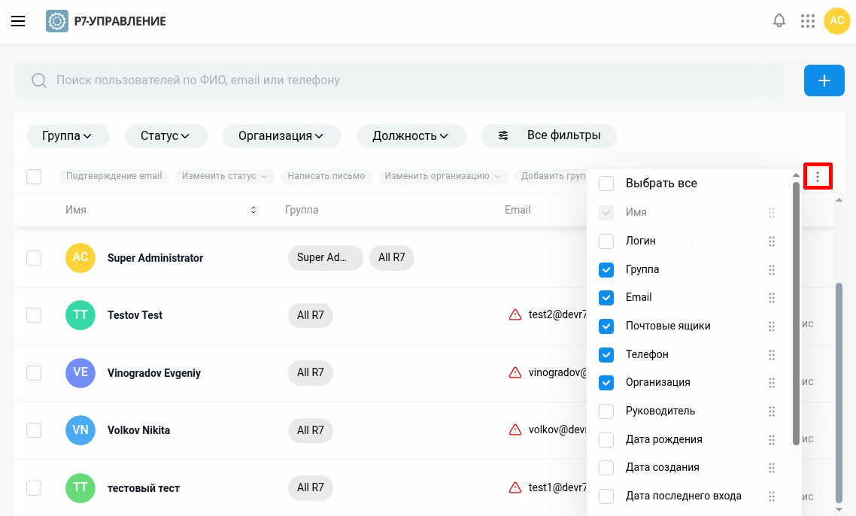Image resolution: width=856 pixels, height=516 pixels.
Task: Click the sort arrows in Имя column
Action: [x=253, y=210]
